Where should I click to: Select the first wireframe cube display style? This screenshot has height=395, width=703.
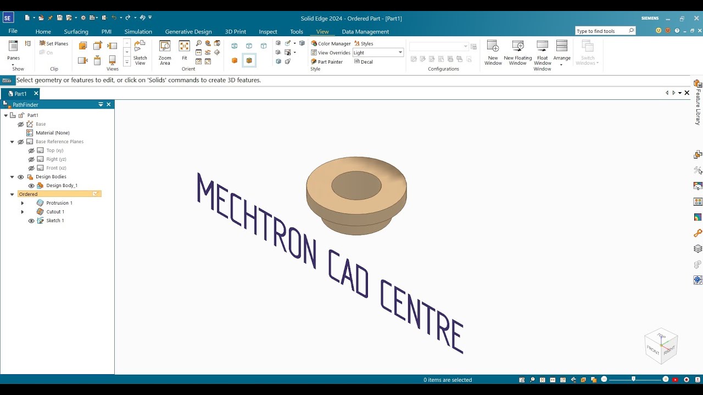tap(235, 46)
